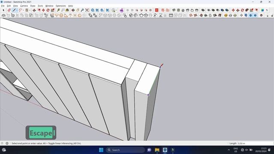274x154 pixels.
Task: Expand the Line tool dropdown arrow
Action: (17, 10)
